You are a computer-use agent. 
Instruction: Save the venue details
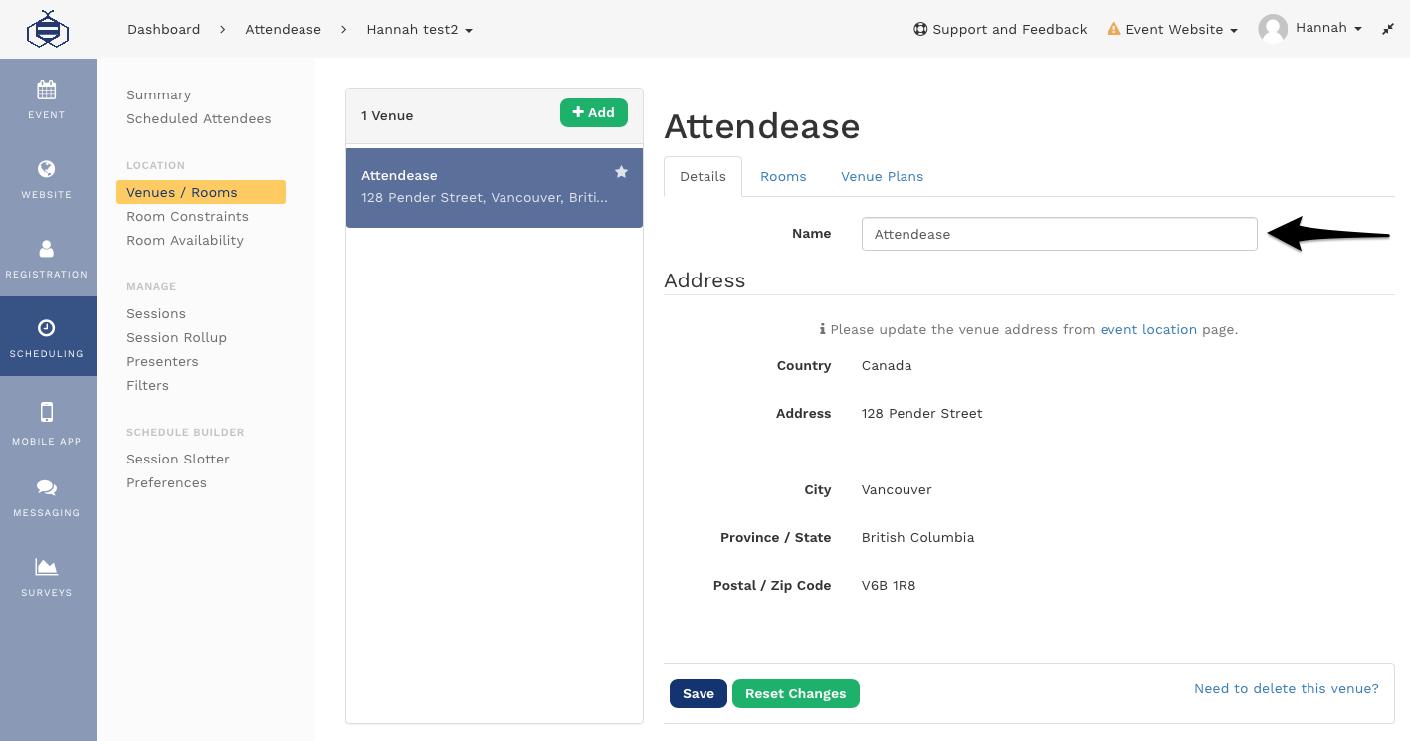pyautogui.click(x=699, y=693)
